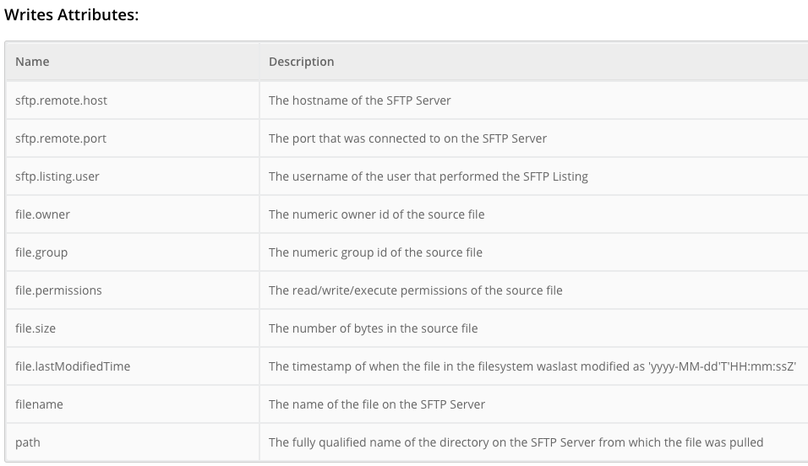Select the file.permissions attribute cell
The height and width of the screenshot is (466, 808).
[x=58, y=290]
